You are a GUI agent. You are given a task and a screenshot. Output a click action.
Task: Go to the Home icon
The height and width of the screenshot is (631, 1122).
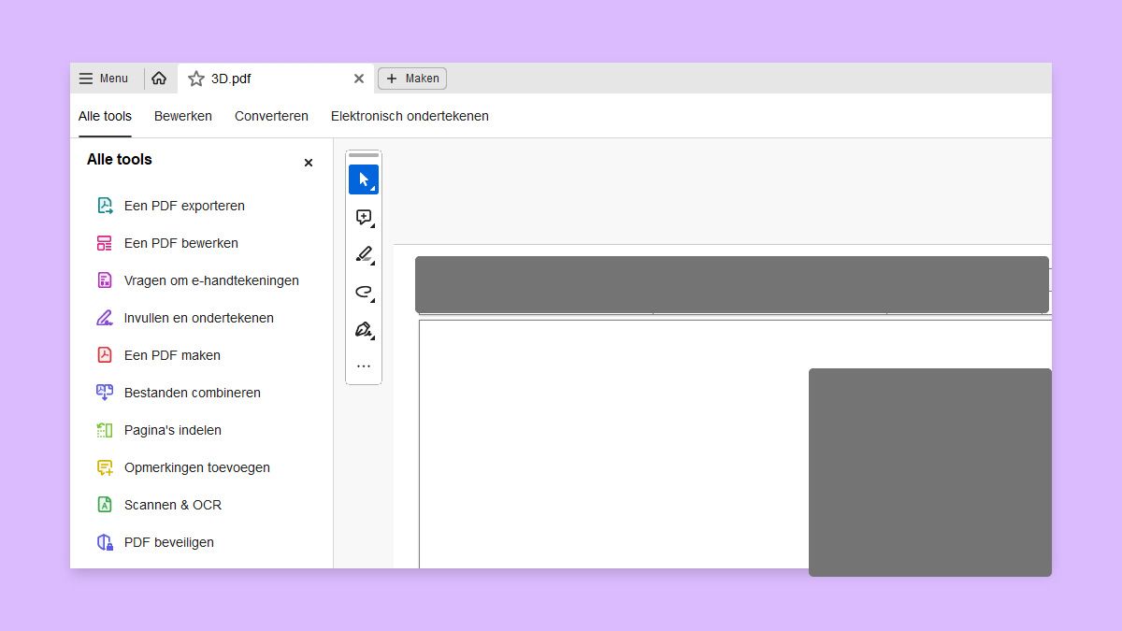159,79
